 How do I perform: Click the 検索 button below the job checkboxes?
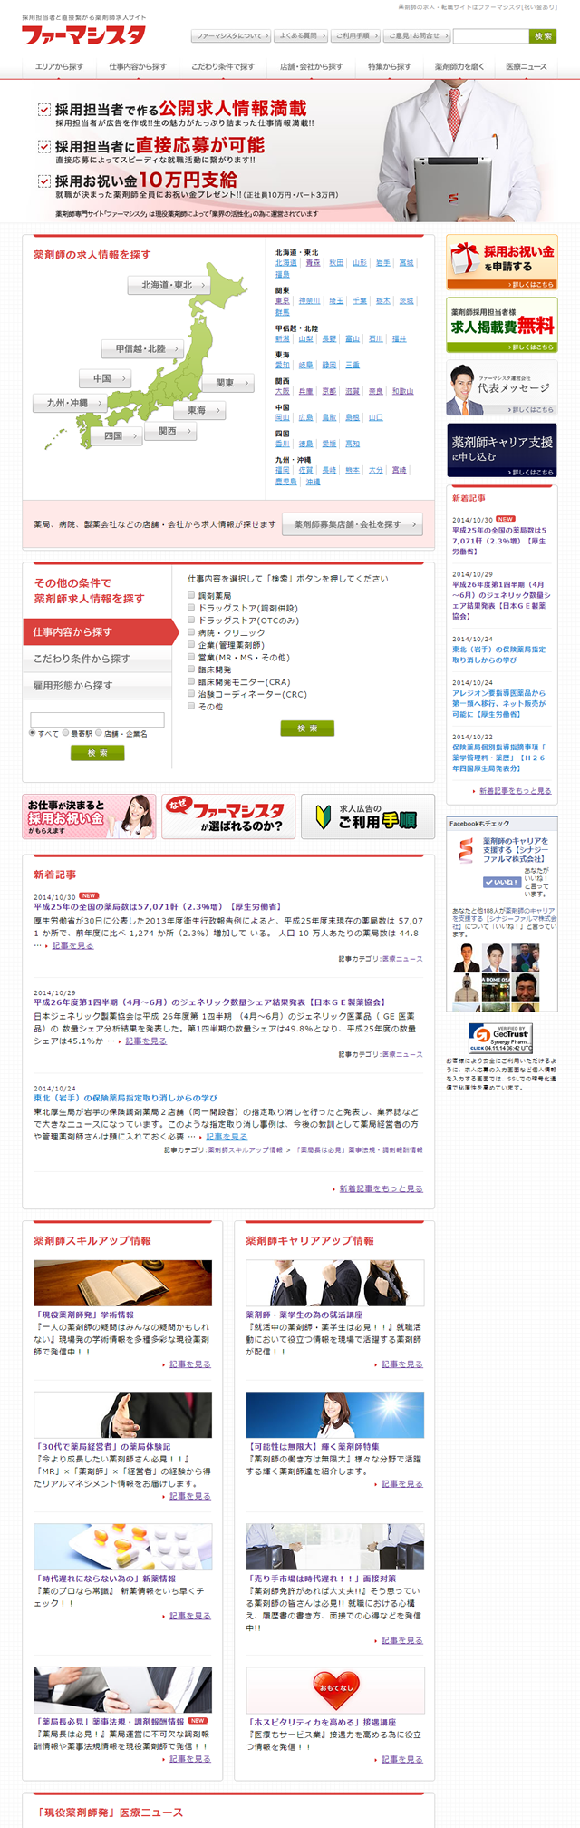pos(307,728)
